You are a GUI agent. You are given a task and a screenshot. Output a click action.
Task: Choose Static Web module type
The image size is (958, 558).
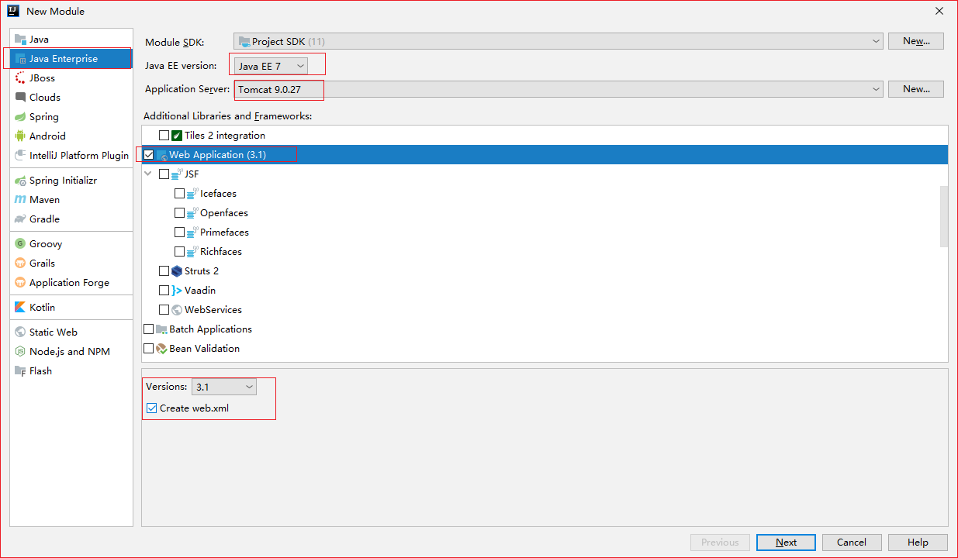71,332
